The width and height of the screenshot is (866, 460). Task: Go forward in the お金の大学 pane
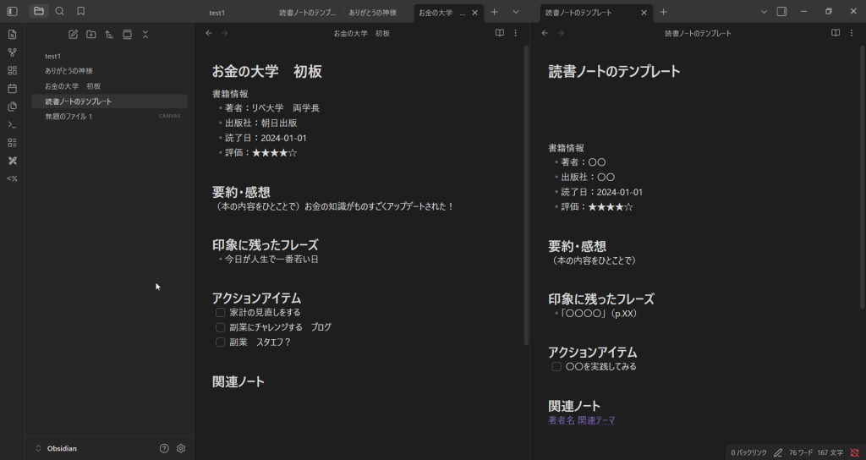[225, 33]
